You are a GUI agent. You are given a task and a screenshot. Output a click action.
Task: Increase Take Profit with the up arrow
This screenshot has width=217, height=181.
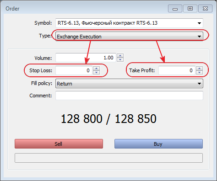coord(199,68)
